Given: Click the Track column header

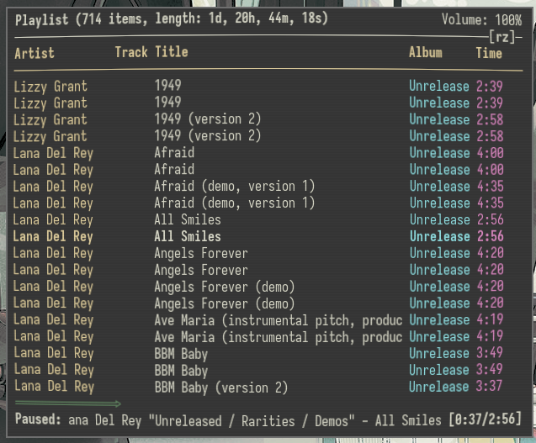Looking at the screenshot, I should [x=131, y=52].
